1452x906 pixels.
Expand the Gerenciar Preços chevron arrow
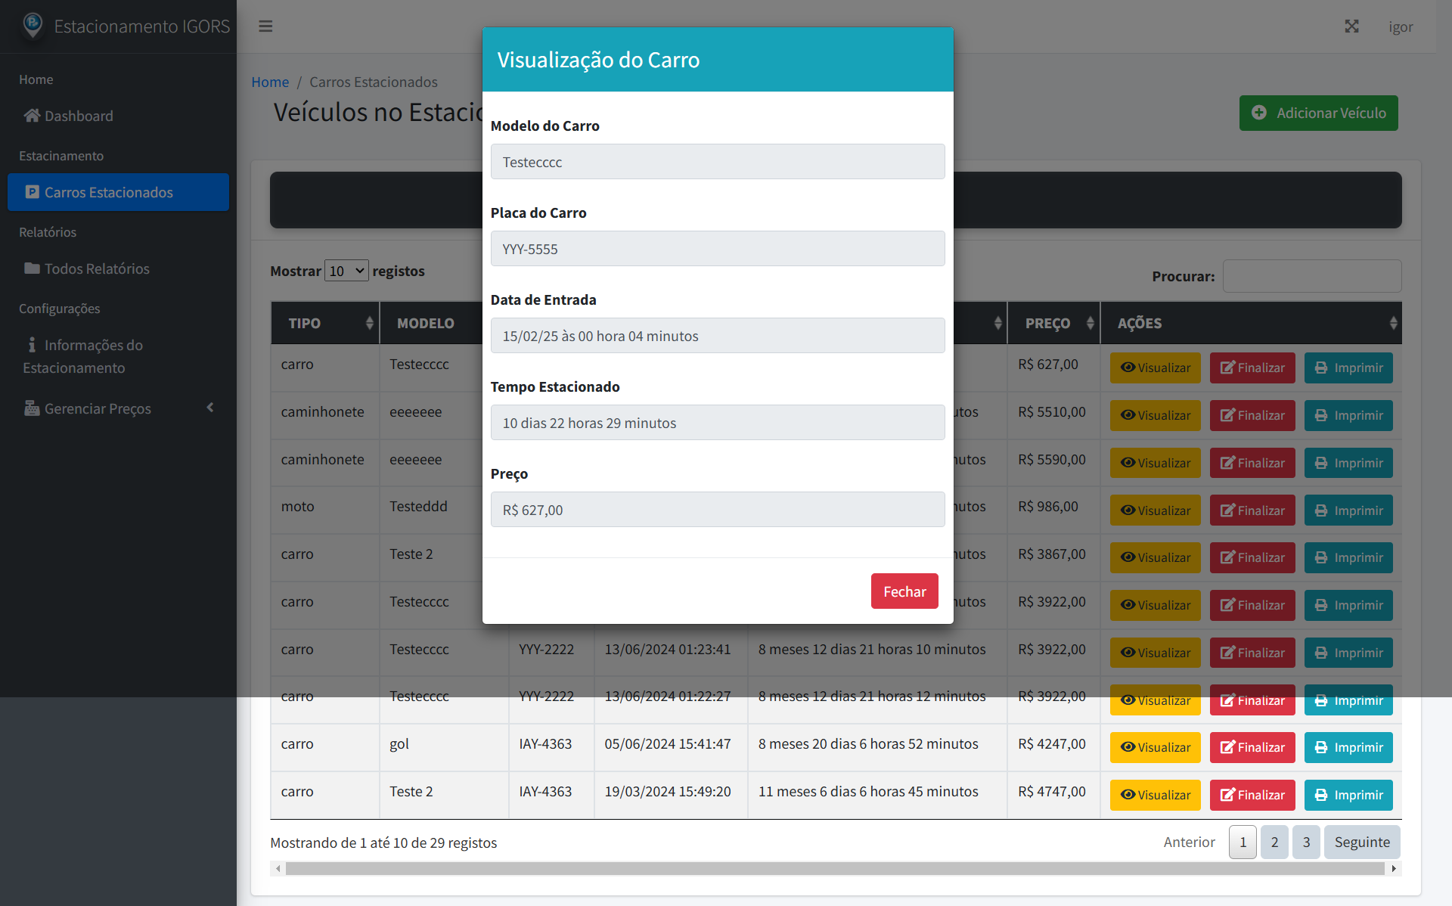coord(210,408)
